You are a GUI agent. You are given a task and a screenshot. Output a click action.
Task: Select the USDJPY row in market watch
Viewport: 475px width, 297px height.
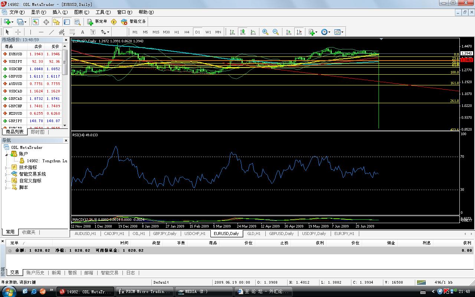point(15,62)
